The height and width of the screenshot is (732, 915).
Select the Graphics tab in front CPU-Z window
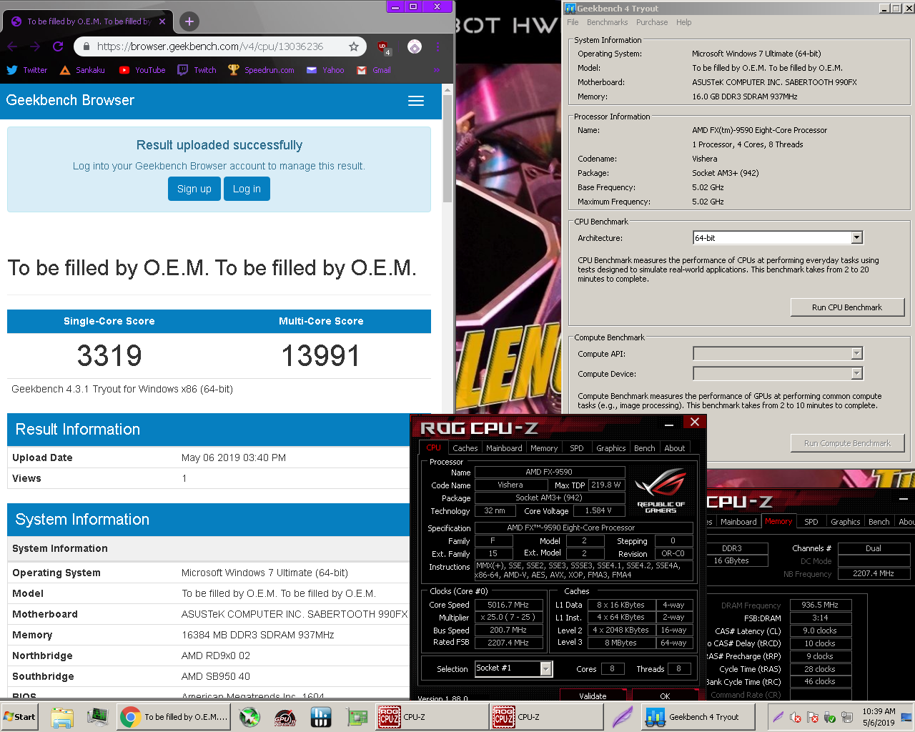point(611,448)
